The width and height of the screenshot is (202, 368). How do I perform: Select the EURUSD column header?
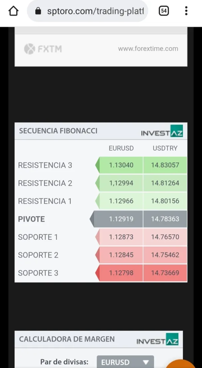pos(121,148)
